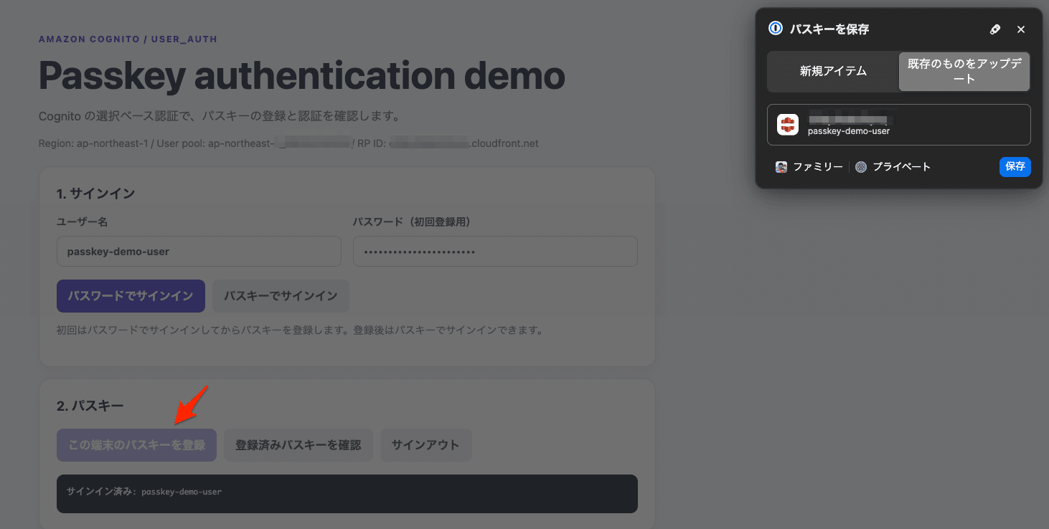Select the 既存のものをアップデート tab
Screen dimensions: 1049x529
coord(964,72)
